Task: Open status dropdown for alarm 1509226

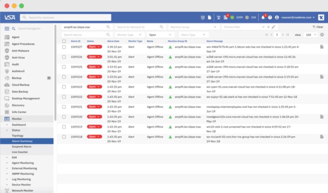Action: 94,57
